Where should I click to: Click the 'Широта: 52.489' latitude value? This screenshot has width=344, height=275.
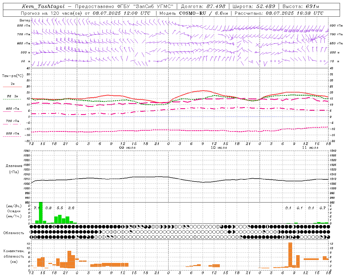pyautogui.click(x=254, y=7)
